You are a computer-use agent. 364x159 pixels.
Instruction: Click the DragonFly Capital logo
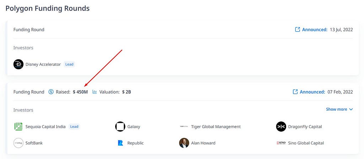[281, 127]
